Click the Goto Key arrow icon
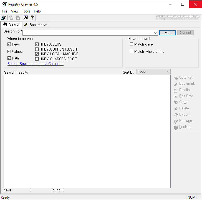This screenshot has width=202, height=200. 176,78
